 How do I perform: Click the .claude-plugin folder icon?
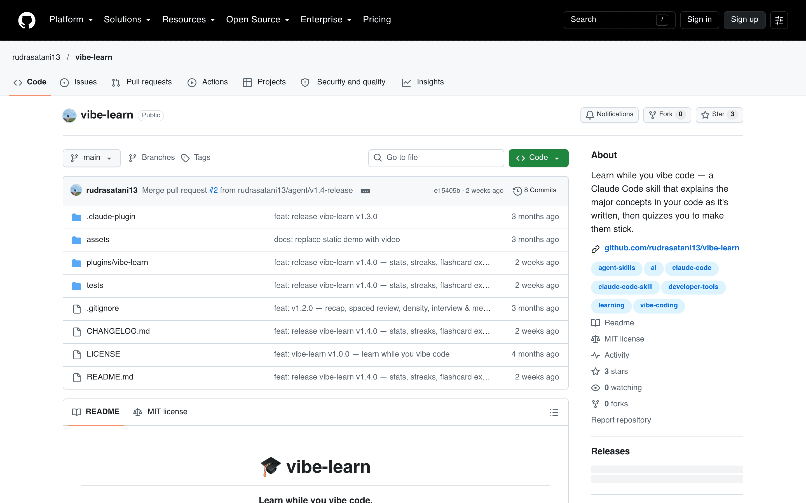77,217
